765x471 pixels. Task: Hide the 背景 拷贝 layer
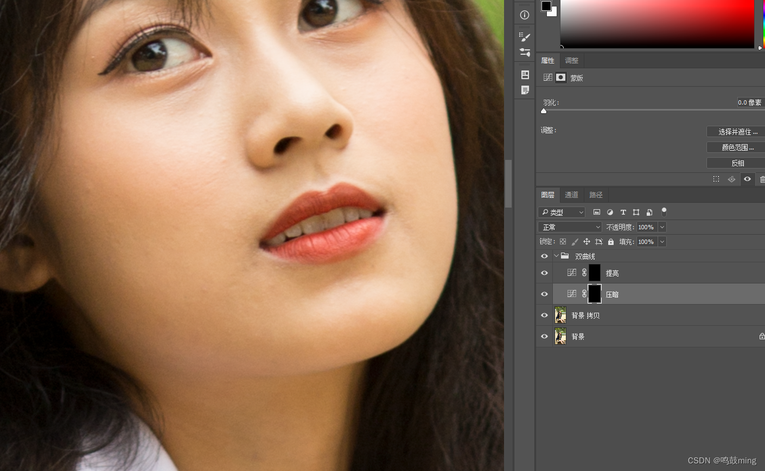pyautogui.click(x=544, y=315)
